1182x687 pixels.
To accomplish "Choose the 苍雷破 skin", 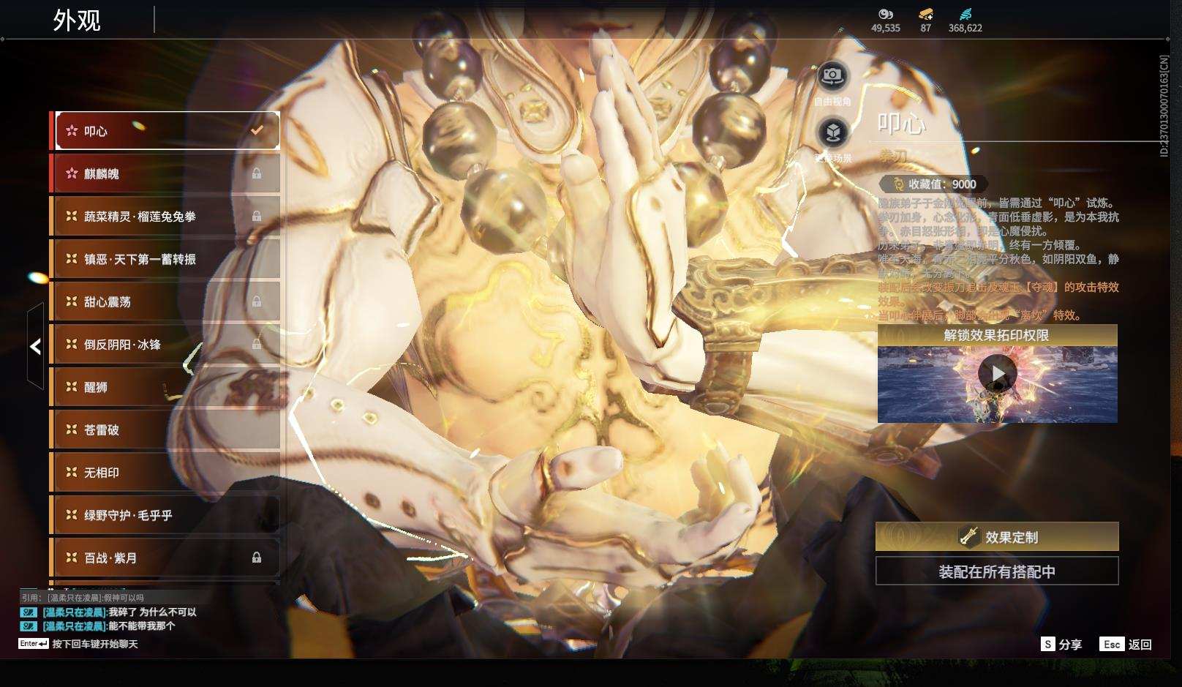I will pyautogui.click(x=165, y=429).
